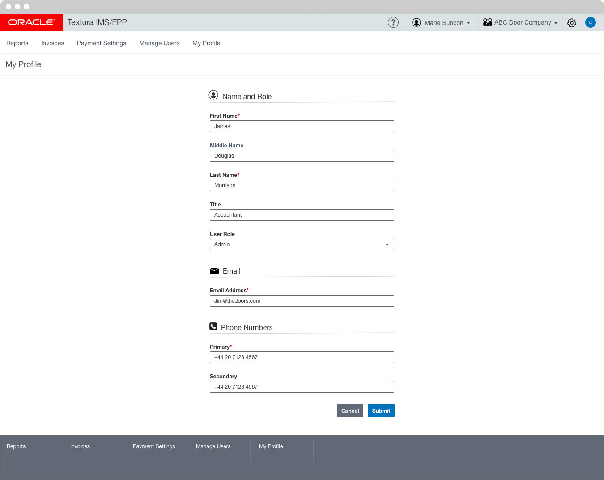Click the Name and Role section heading
The height and width of the screenshot is (480, 604).
[x=247, y=96]
